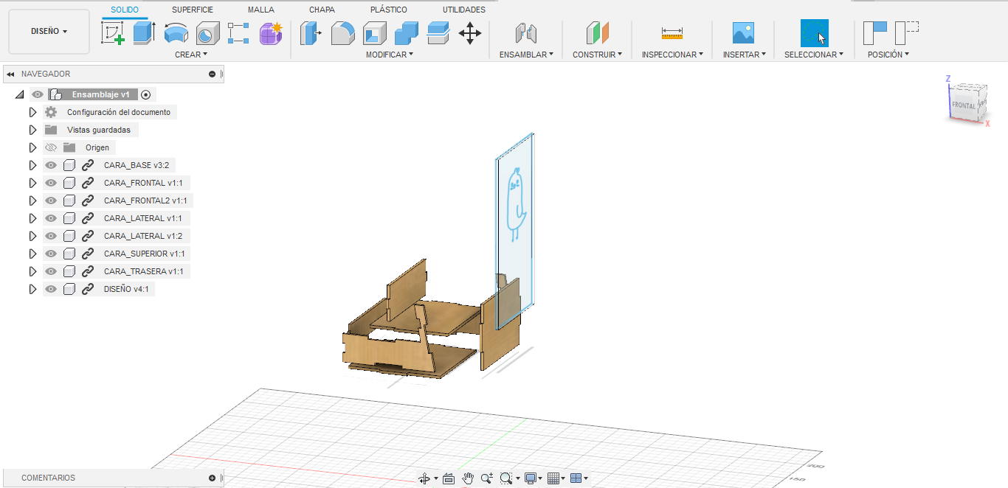1008x488 pixels.
Task: Show the hidden Origen folder
Action: tap(51, 147)
